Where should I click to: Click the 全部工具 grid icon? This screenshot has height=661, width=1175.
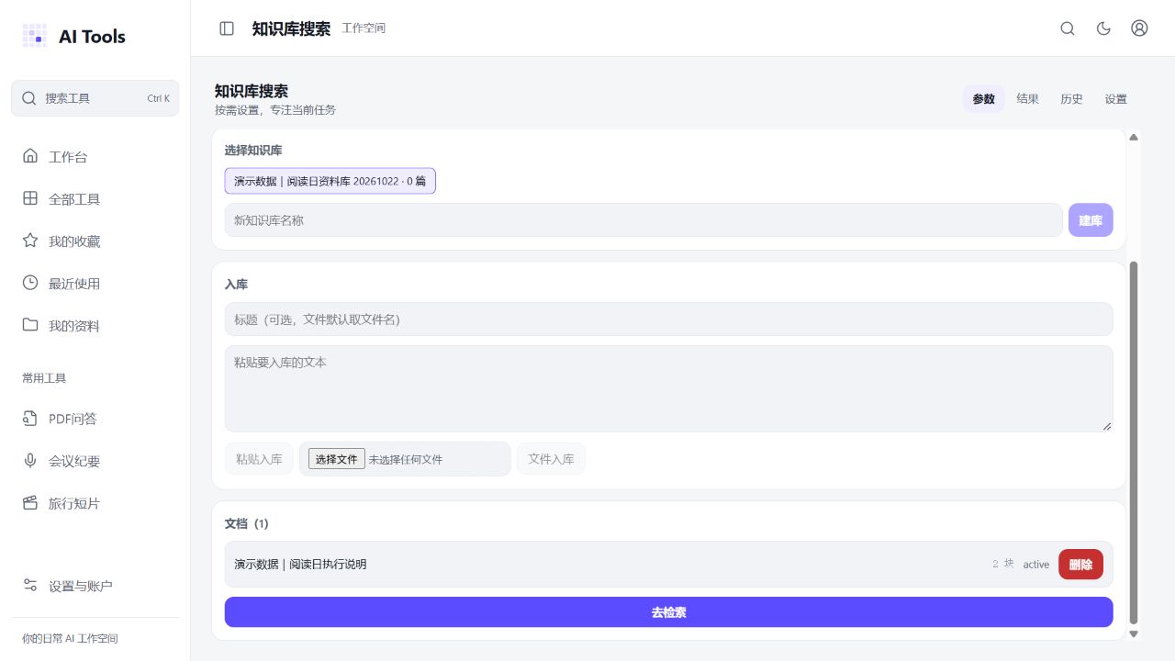point(30,198)
